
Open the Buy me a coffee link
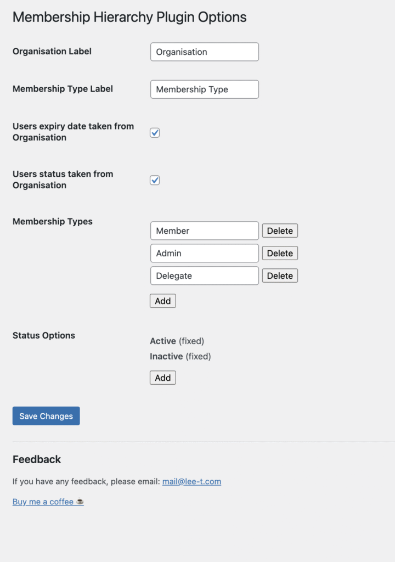coord(48,502)
